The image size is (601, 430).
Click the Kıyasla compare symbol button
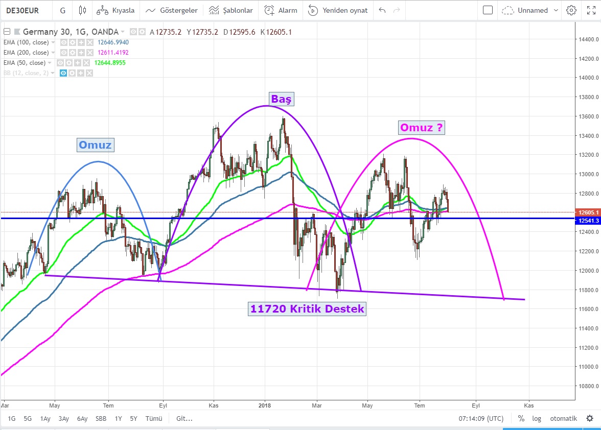click(115, 10)
